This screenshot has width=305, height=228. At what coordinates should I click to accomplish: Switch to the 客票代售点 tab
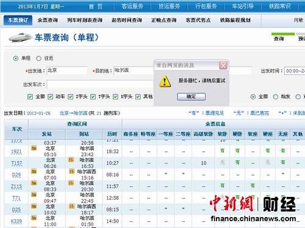(198, 20)
